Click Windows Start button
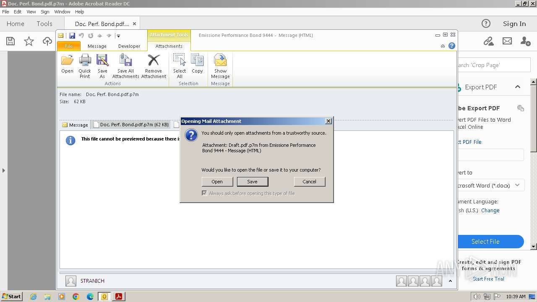The width and height of the screenshot is (537, 302). click(11, 297)
